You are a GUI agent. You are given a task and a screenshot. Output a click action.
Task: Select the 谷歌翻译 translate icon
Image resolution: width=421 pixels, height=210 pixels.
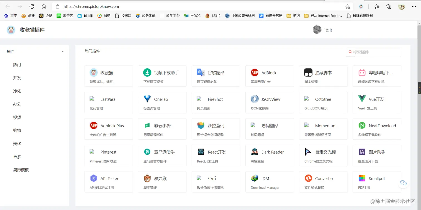coord(201,72)
